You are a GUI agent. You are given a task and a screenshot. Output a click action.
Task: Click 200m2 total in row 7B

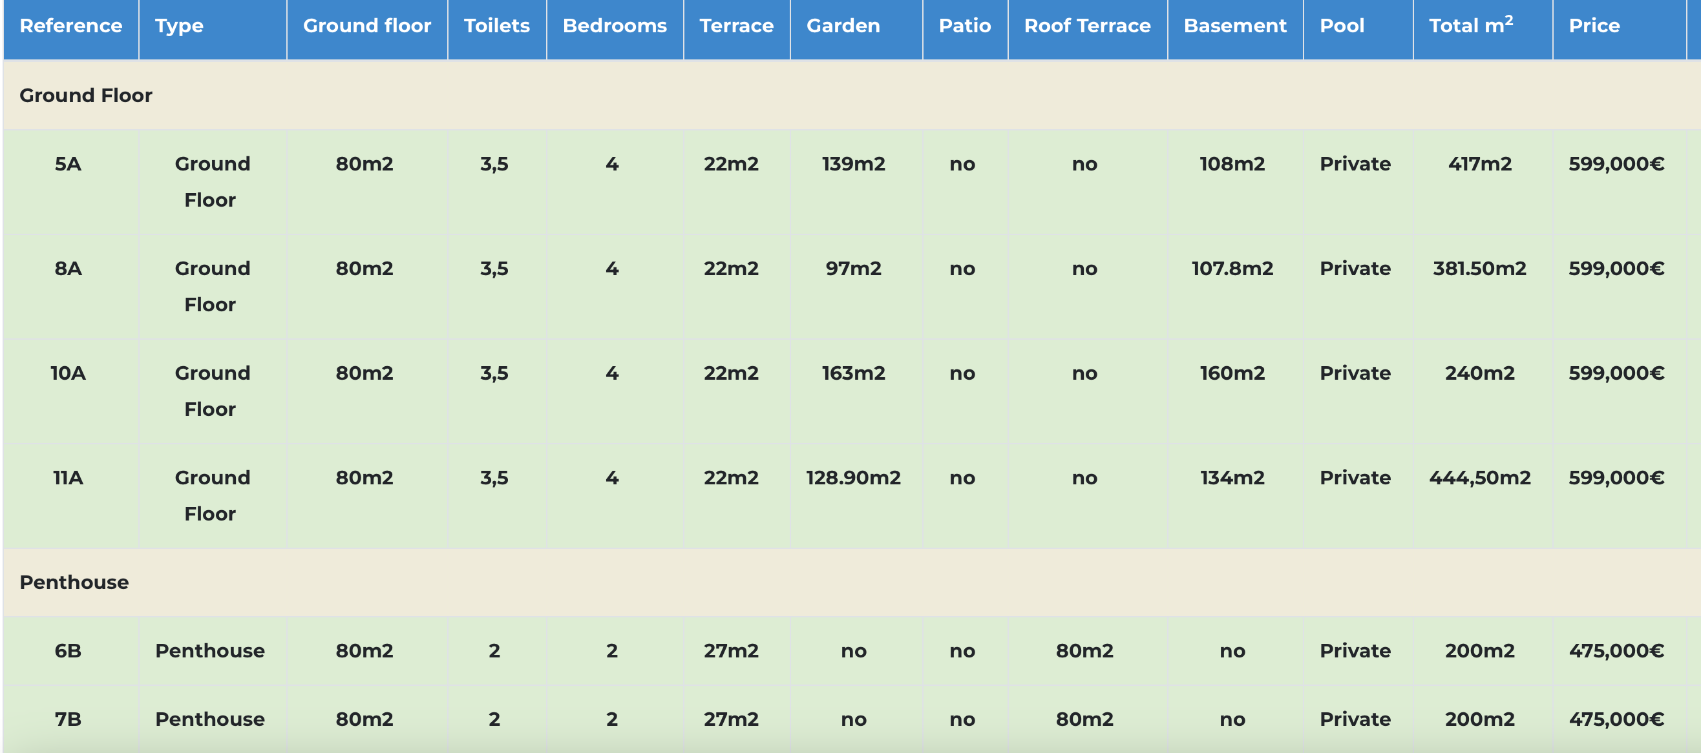click(x=1480, y=719)
